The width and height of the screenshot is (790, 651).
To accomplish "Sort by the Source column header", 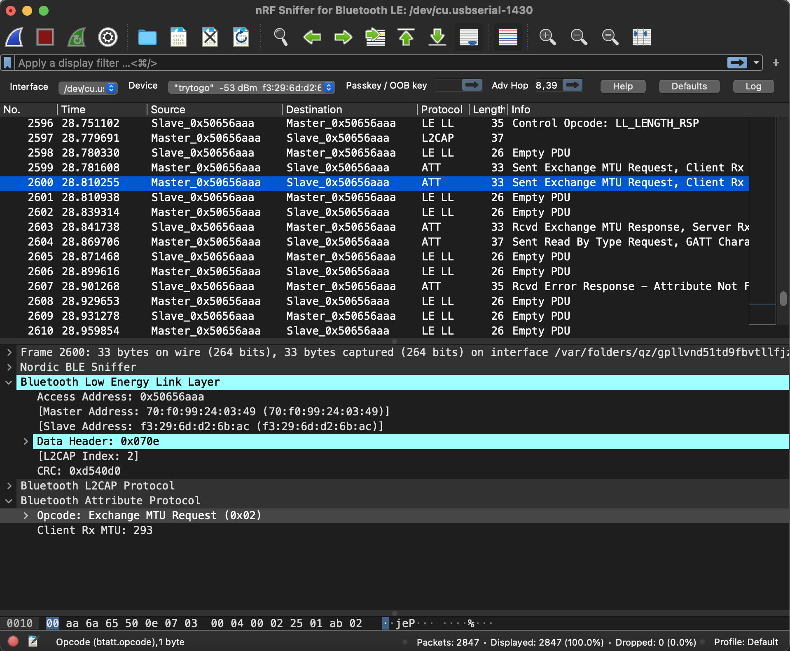I will tap(214, 110).
